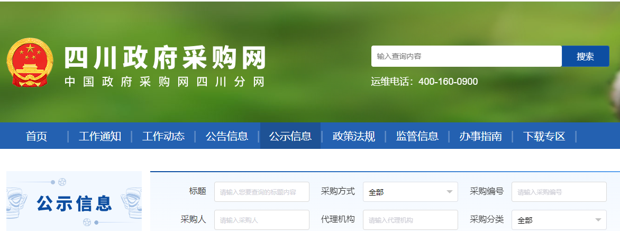
Task: Click the 公示信息 sidebar heading
Action: 75,203
